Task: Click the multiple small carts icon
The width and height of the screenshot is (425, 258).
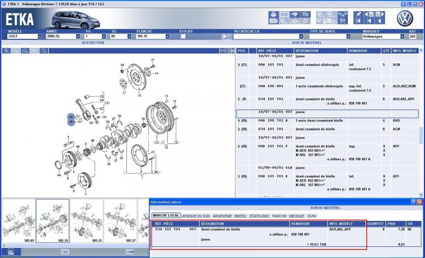Action: (x=342, y=15)
